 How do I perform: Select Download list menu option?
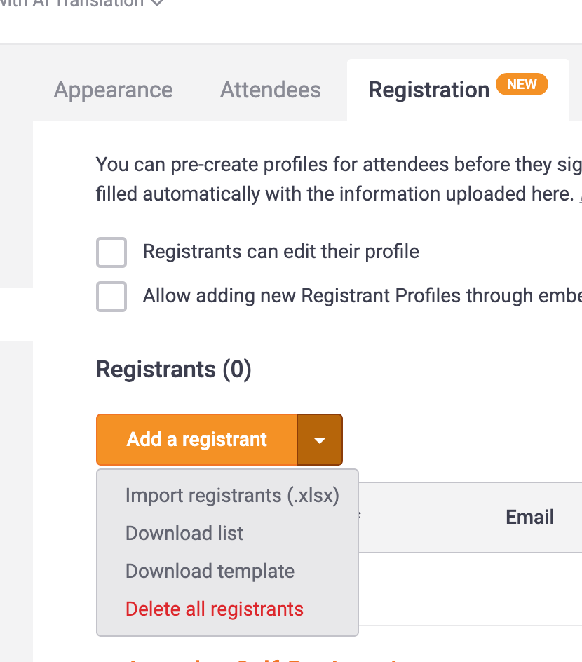click(184, 534)
